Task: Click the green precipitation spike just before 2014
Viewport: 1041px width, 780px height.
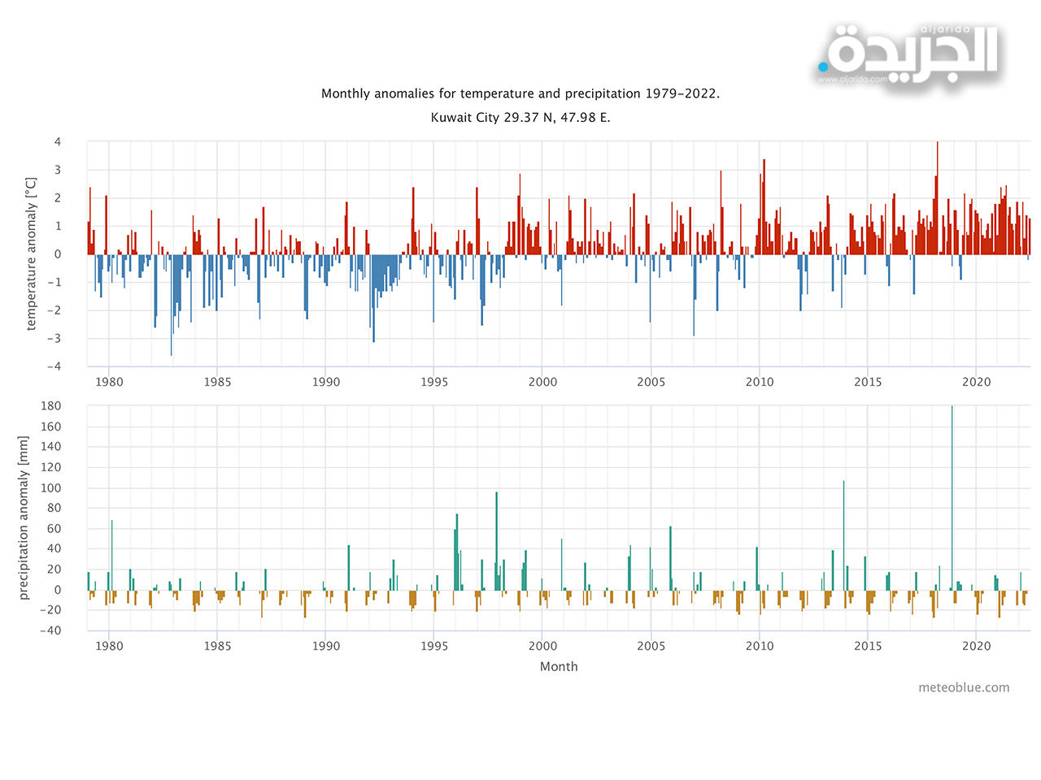Action: 843,536
